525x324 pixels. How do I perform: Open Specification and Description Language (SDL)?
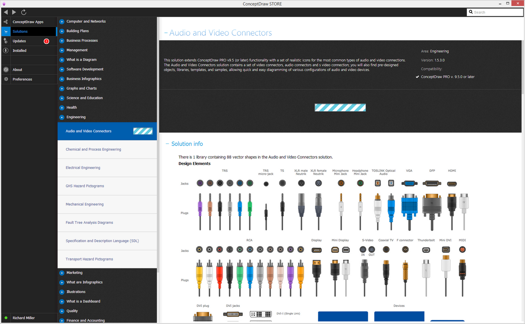coord(107,241)
